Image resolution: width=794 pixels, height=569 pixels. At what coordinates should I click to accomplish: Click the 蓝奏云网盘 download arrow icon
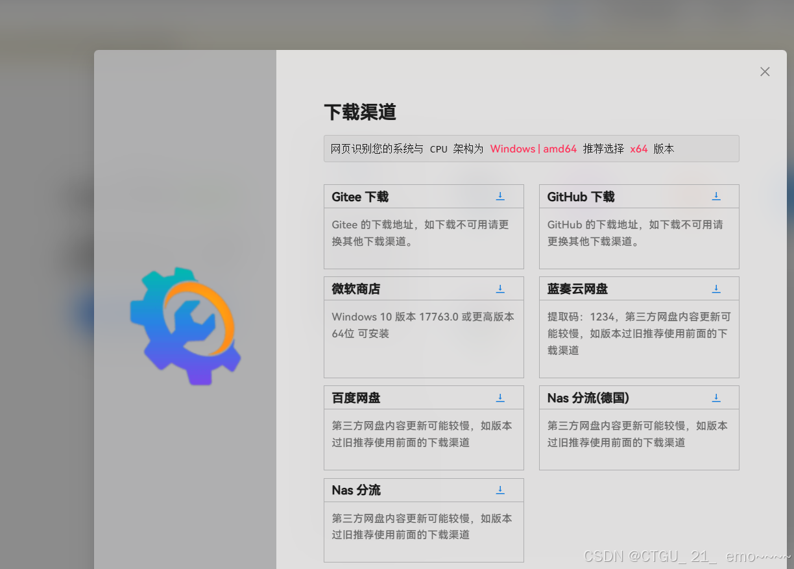[716, 289]
